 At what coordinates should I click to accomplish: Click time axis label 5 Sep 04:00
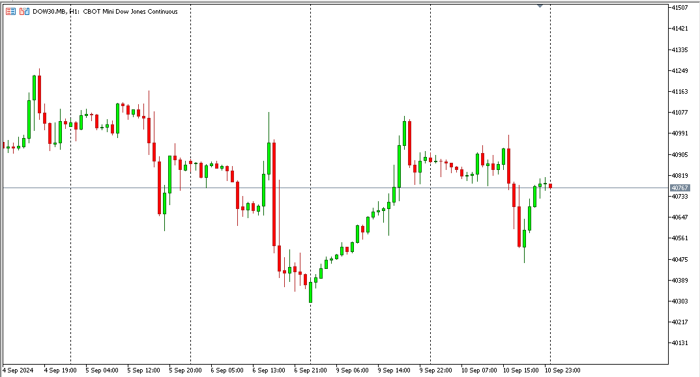point(102,370)
